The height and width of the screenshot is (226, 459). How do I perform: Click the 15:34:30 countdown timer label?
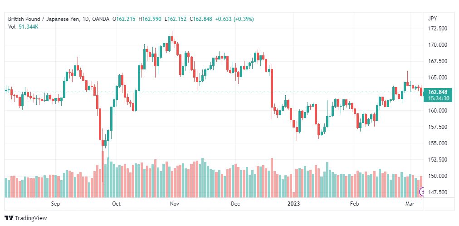(x=438, y=98)
